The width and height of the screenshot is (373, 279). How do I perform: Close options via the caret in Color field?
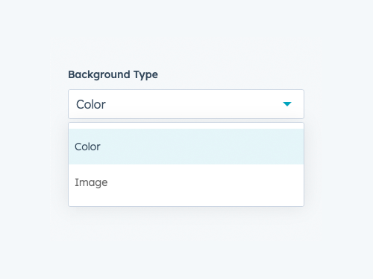287,104
